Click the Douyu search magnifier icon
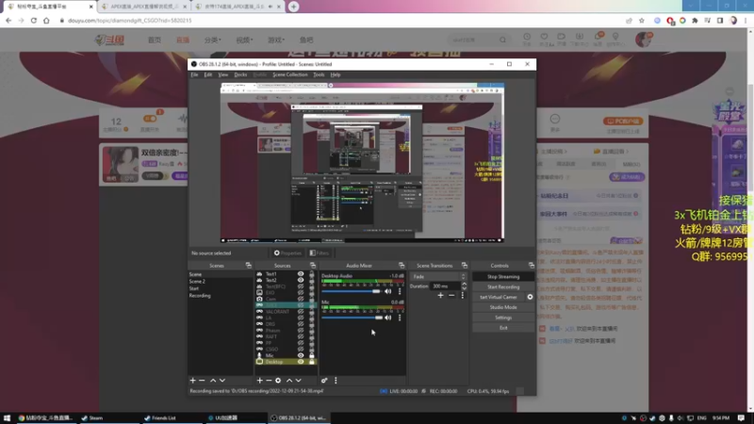Screen dimensions: 754x424 pos(502,40)
